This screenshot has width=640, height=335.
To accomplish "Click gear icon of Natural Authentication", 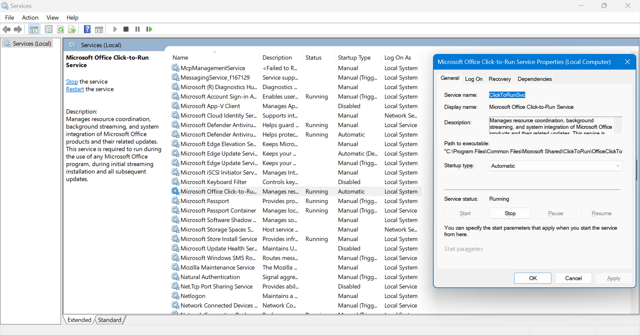I will point(175,277).
